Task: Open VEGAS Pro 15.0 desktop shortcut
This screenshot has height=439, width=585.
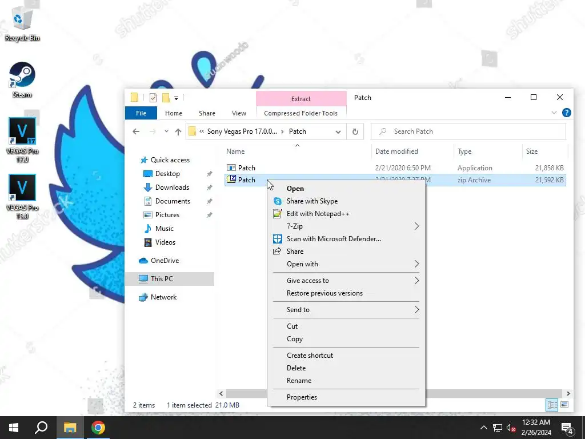Action: coord(22,197)
